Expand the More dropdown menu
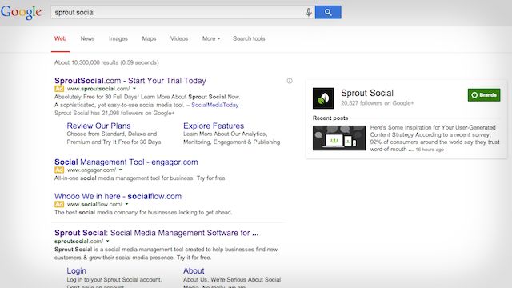Viewport: 512px width, 288px height. pos(211,38)
